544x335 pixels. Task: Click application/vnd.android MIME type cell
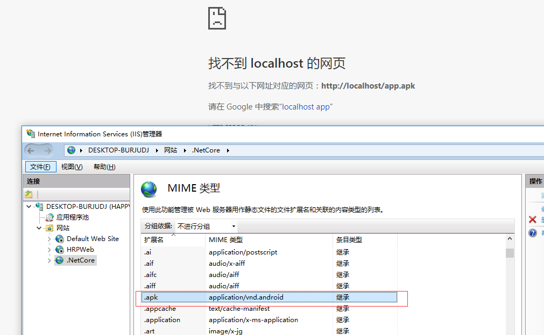tap(246, 297)
